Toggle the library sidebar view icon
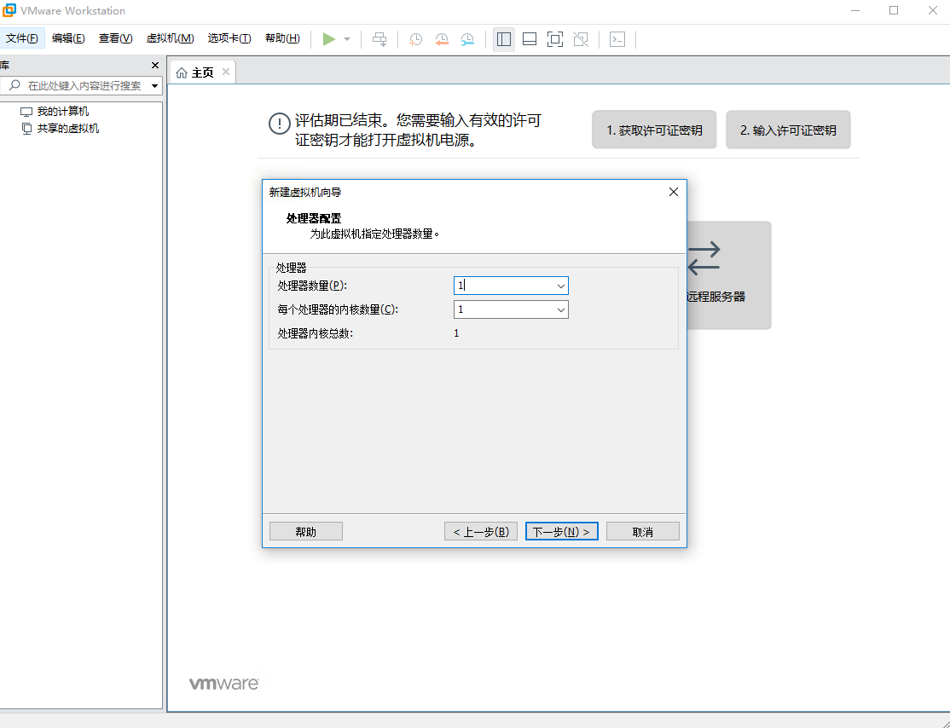 point(503,39)
